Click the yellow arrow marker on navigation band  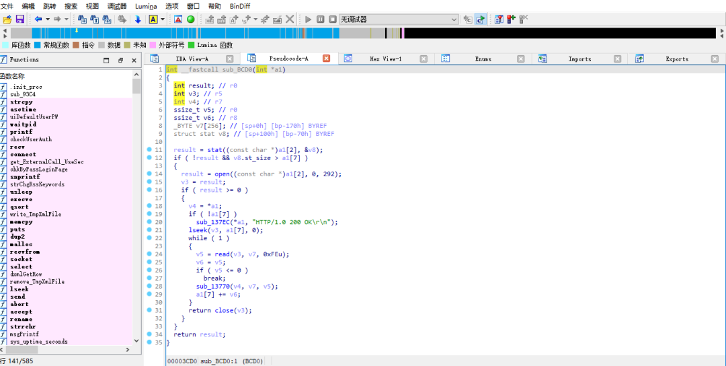(x=77, y=31)
